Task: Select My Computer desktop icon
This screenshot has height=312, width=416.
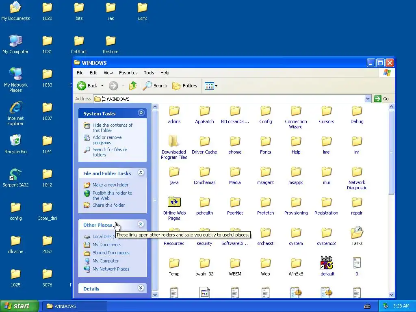Action: point(15,45)
